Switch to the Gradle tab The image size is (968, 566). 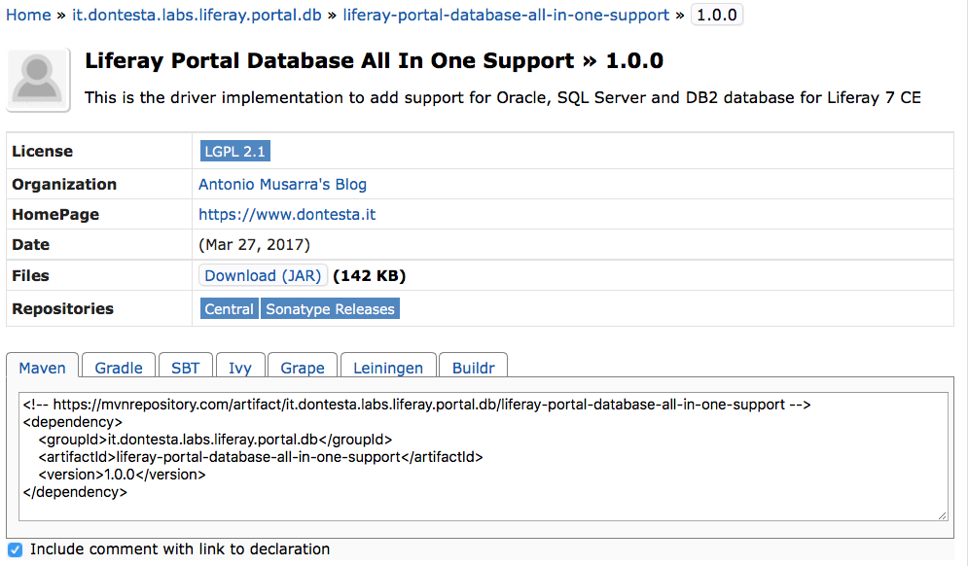point(119,368)
